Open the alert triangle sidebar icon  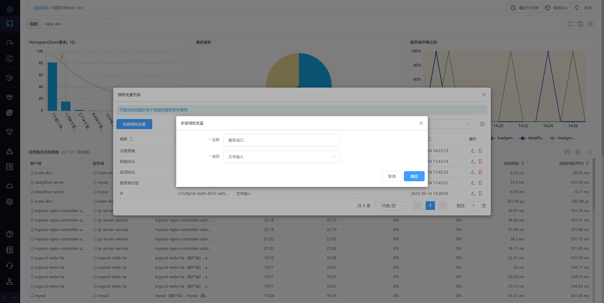tap(10, 151)
